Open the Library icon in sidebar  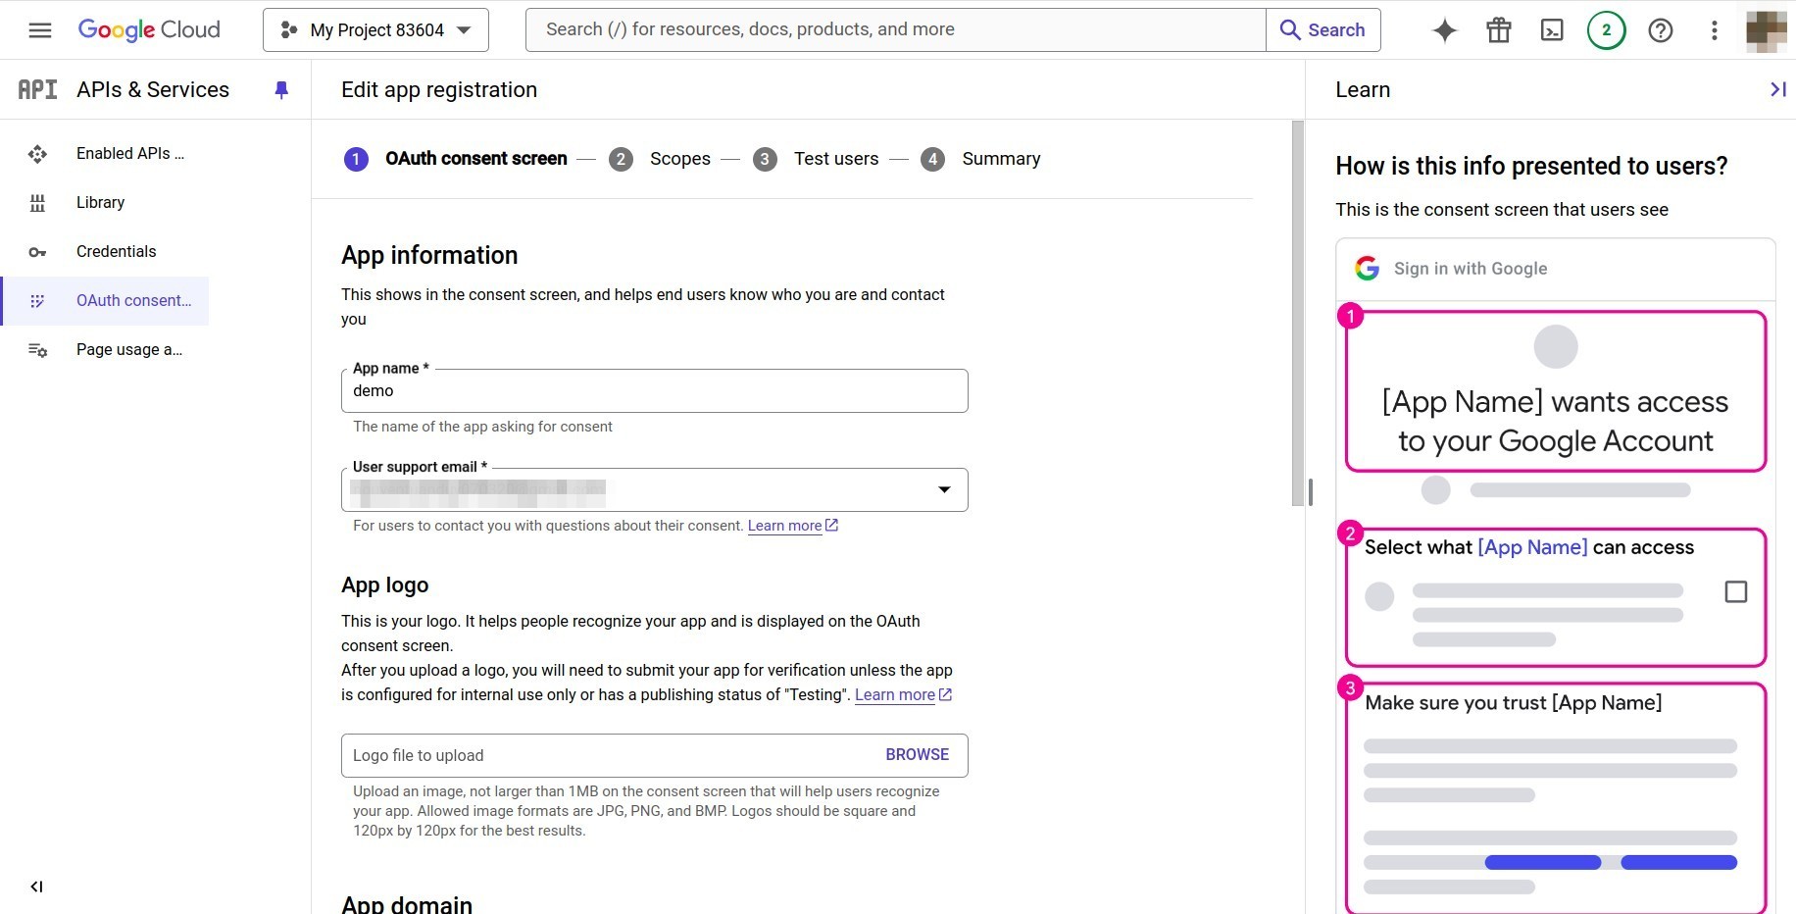coord(37,203)
